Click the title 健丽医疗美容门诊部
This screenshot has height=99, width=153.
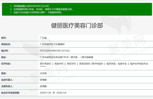(77, 26)
